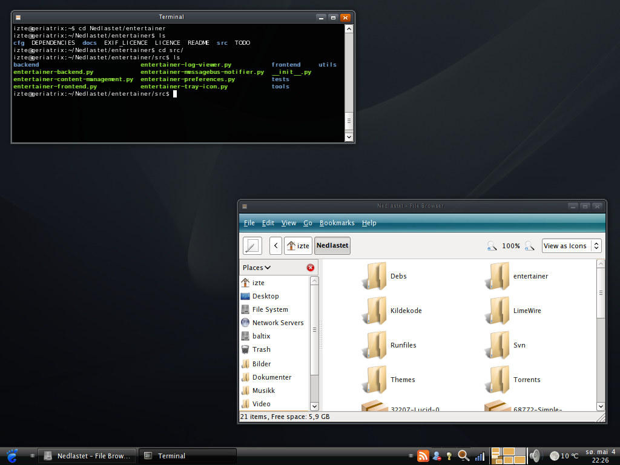Switch to Nedlastet File Browser taskbar button

pyautogui.click(x=87, y=456)
